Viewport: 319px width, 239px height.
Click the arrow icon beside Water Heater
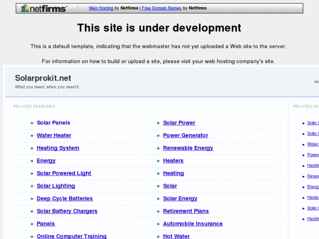click(32, 136)
